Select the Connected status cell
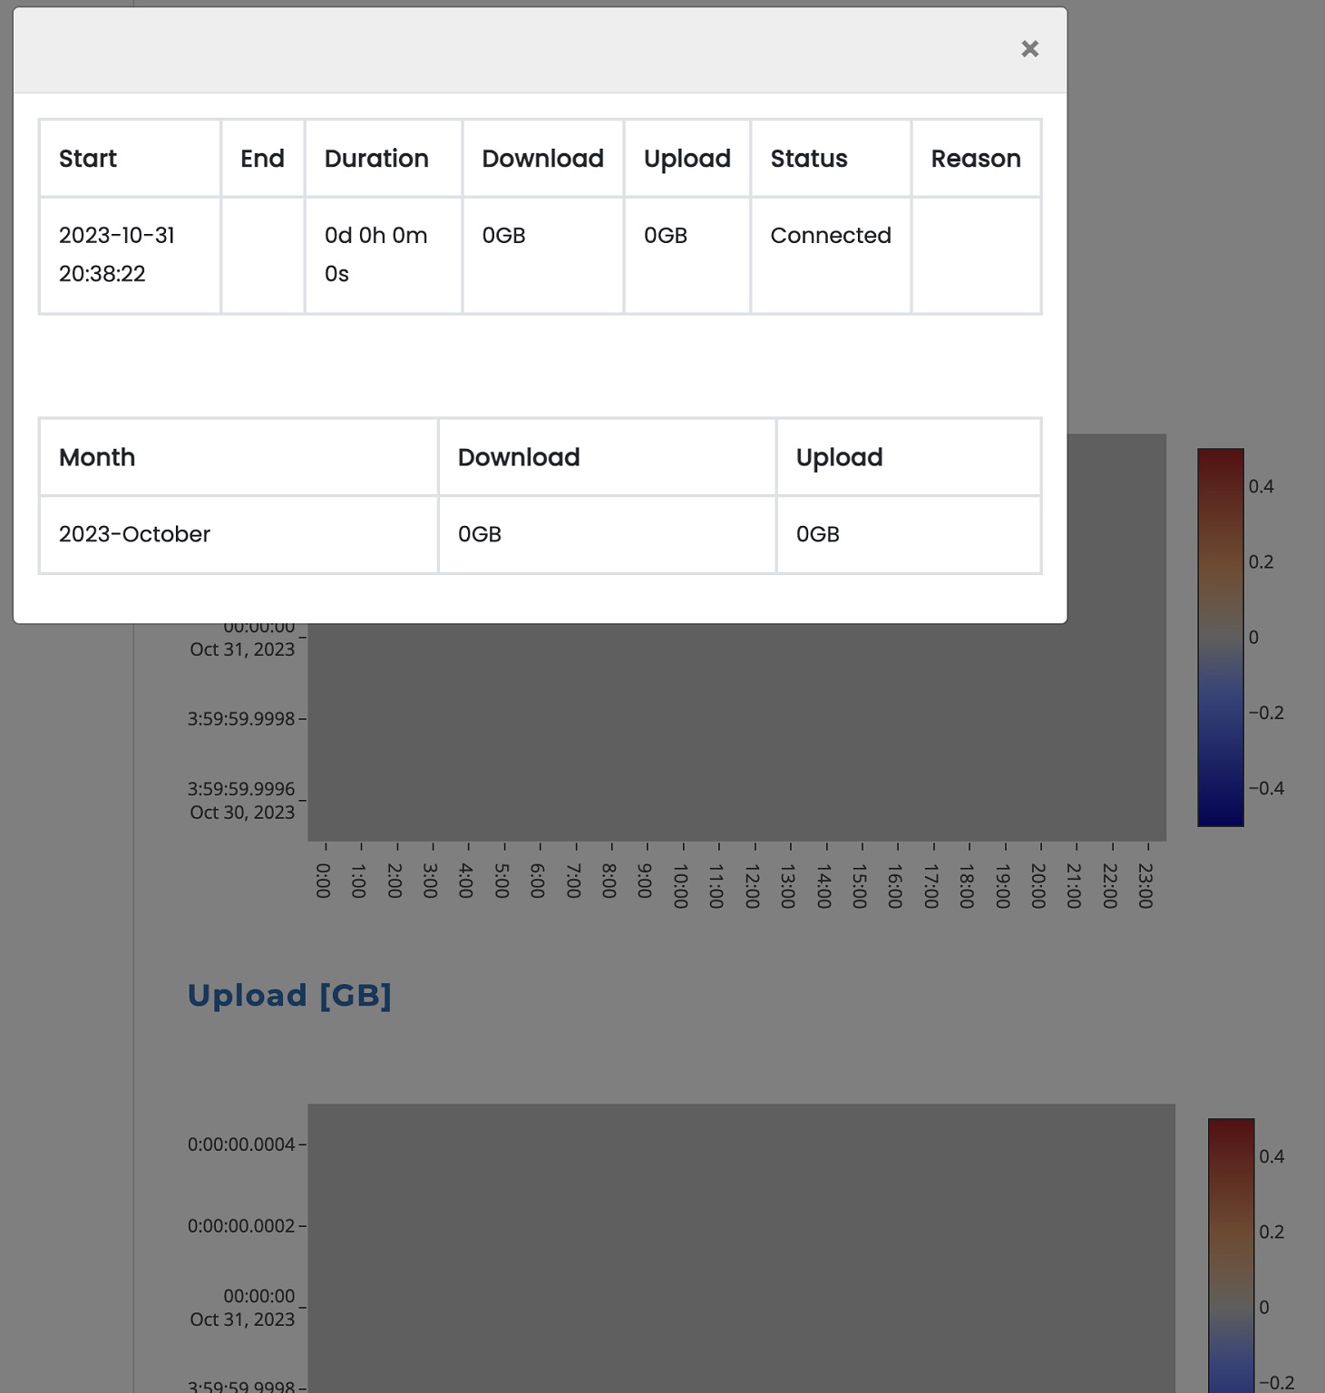Image resolution: width=1325 pixels, height=1393 pixels. point(831,236)
